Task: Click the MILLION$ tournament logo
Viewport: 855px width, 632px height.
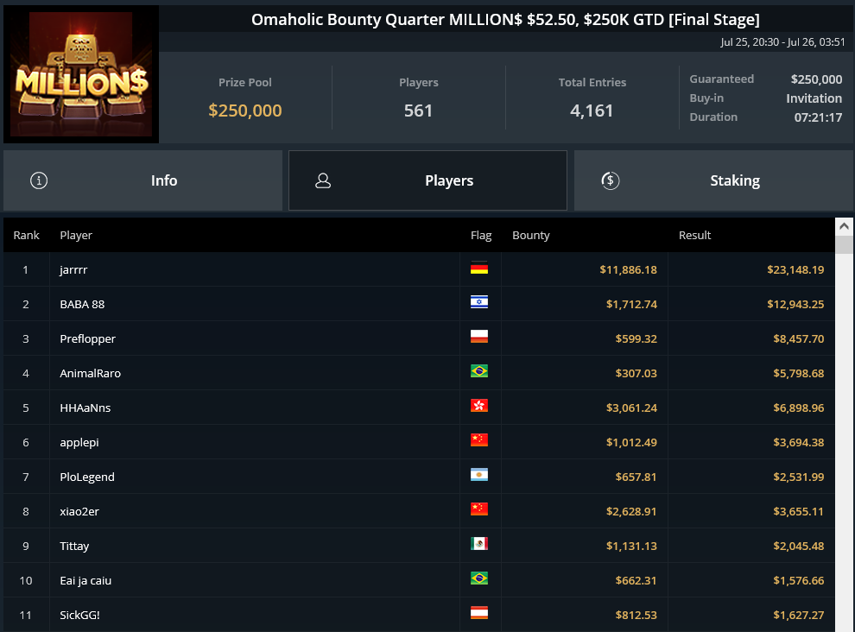Action: tap(81, 74)
